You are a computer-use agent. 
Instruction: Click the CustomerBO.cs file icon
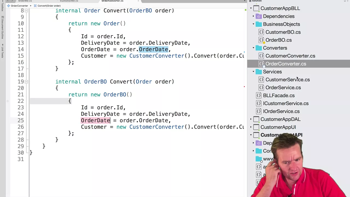(261, 32)
